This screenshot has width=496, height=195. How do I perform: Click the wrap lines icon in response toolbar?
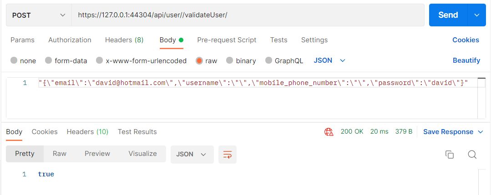pos(227,154)
